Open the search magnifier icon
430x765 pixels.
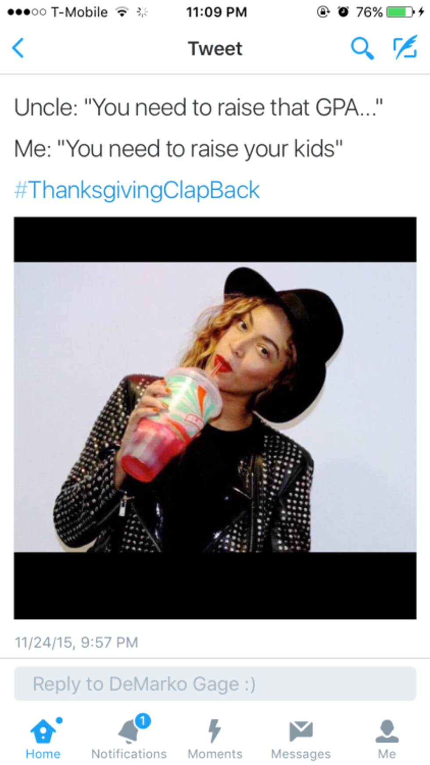point(362,48)
